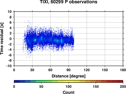The width and height of the screenshot is (126, 94).
Task: Select the y-axis tick label "-2"
Action: click(10, 44)
